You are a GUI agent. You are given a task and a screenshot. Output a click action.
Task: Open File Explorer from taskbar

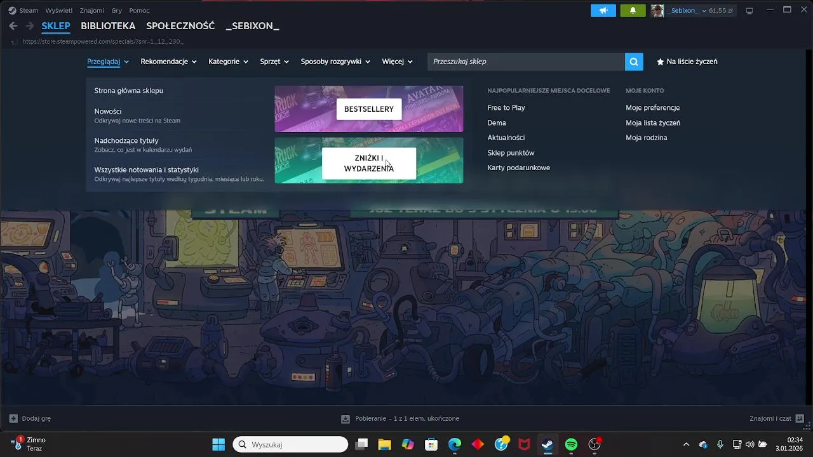coord(384,444)
